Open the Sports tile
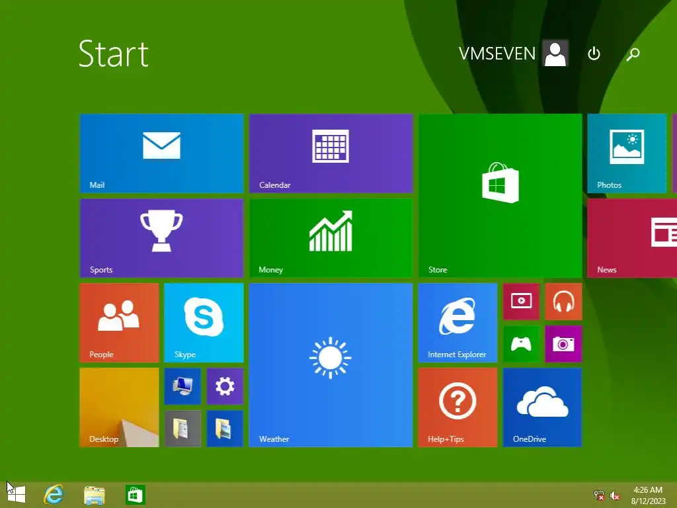 click(x=162, y=238)
